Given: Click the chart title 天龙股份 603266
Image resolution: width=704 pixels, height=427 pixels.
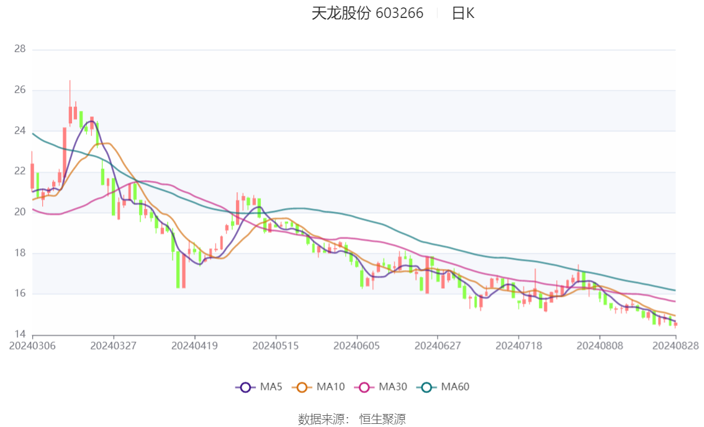Looking at the screenshot, I should click(x=368, y=13).
